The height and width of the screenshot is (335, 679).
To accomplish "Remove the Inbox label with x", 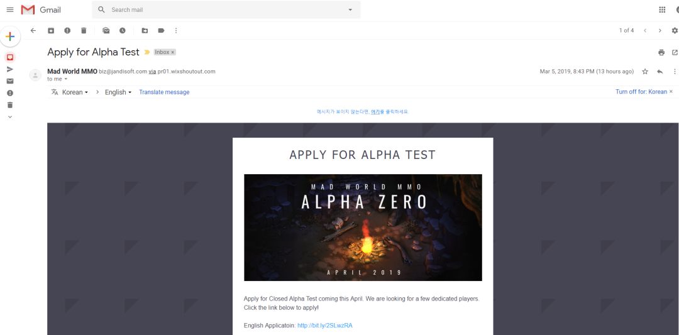I will (172, 52).
